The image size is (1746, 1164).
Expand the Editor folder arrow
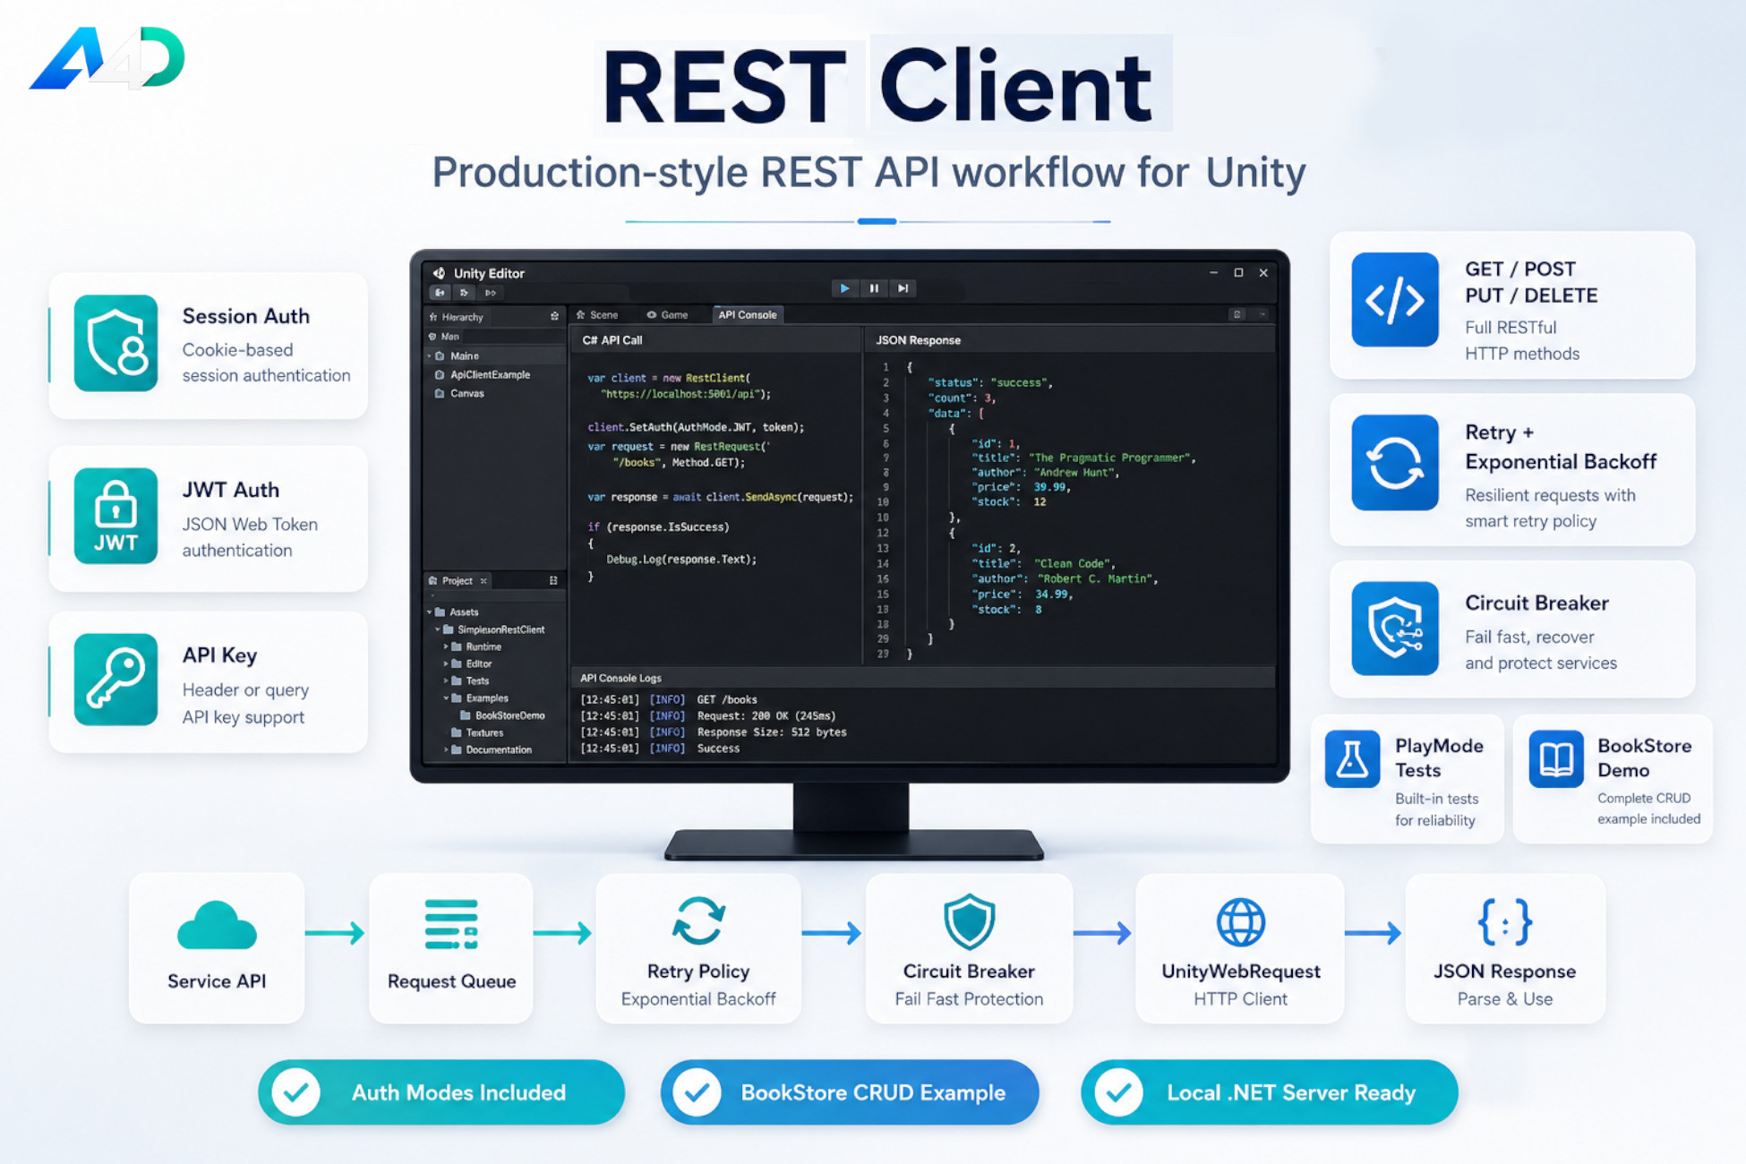point(446,663)
